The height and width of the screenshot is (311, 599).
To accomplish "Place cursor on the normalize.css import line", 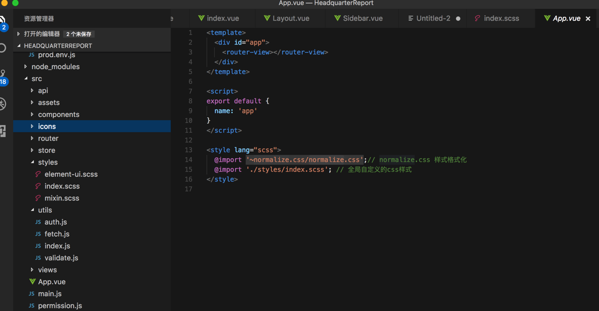I will (304, 160).
